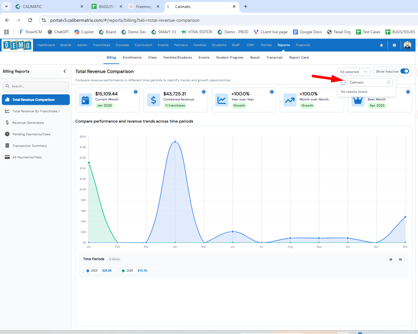
Task: Collapse the Billing Reports sidebar
Action: pos(65,71)
